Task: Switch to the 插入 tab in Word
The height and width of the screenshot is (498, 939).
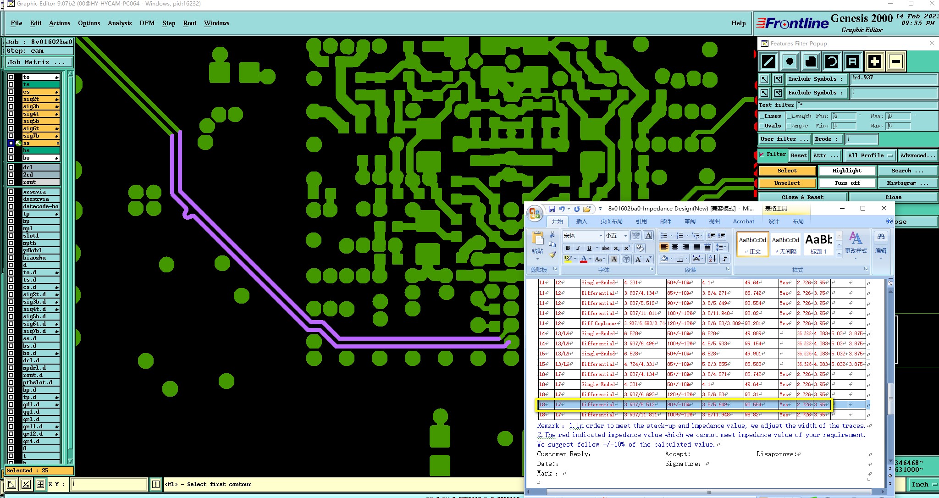Action: tap(581, 221)
